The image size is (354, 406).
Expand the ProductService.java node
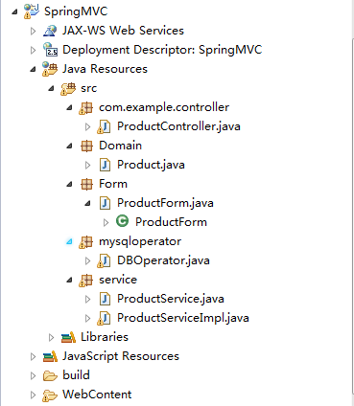[x=87, y=299]
